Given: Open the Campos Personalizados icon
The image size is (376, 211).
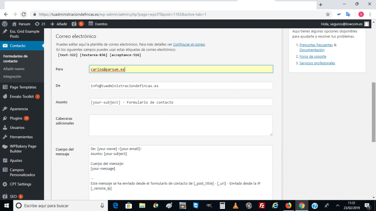Looking at the screenshot, I should pos(5,170).
